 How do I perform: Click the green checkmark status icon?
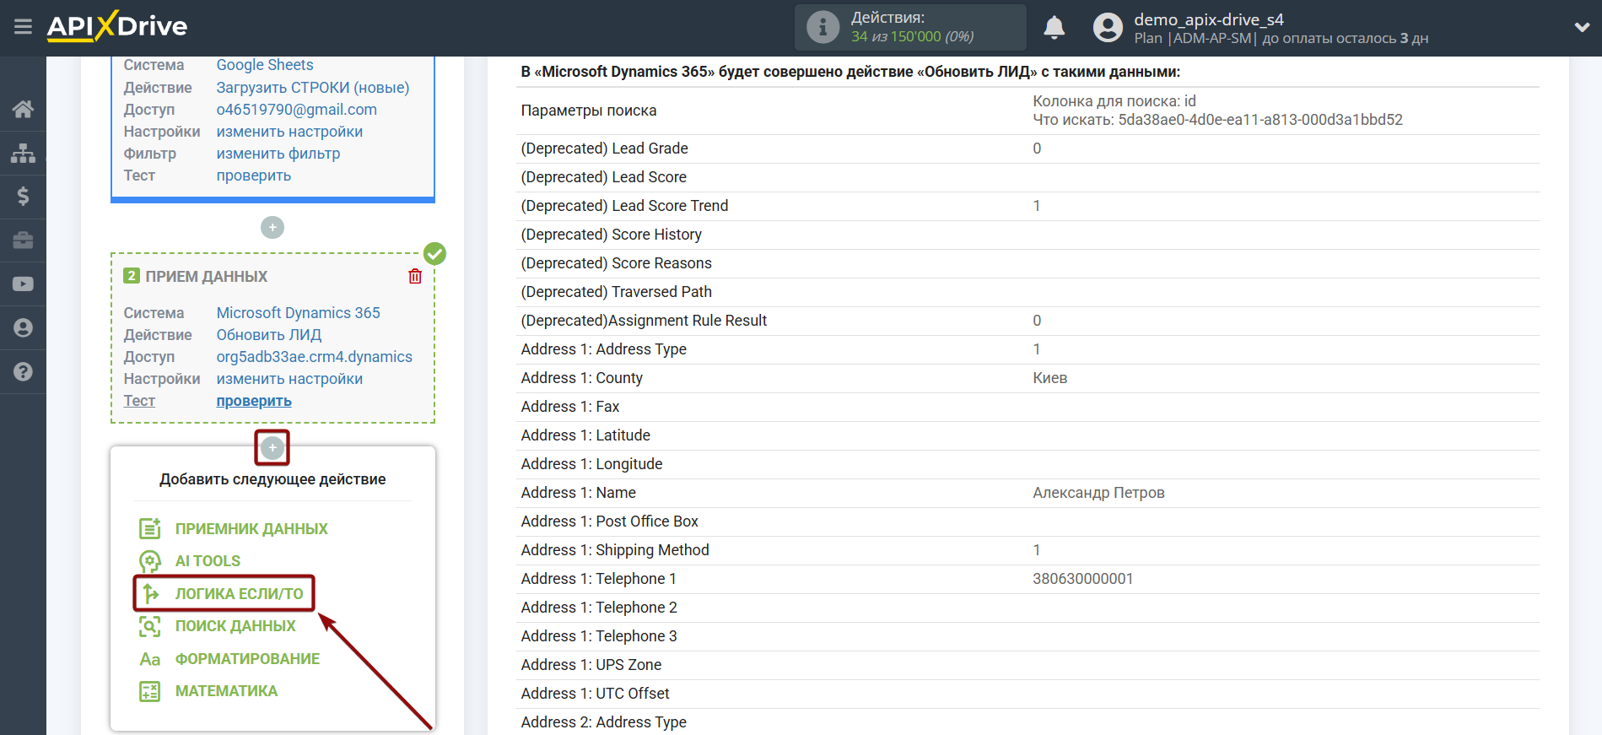(x=434, y=253)
